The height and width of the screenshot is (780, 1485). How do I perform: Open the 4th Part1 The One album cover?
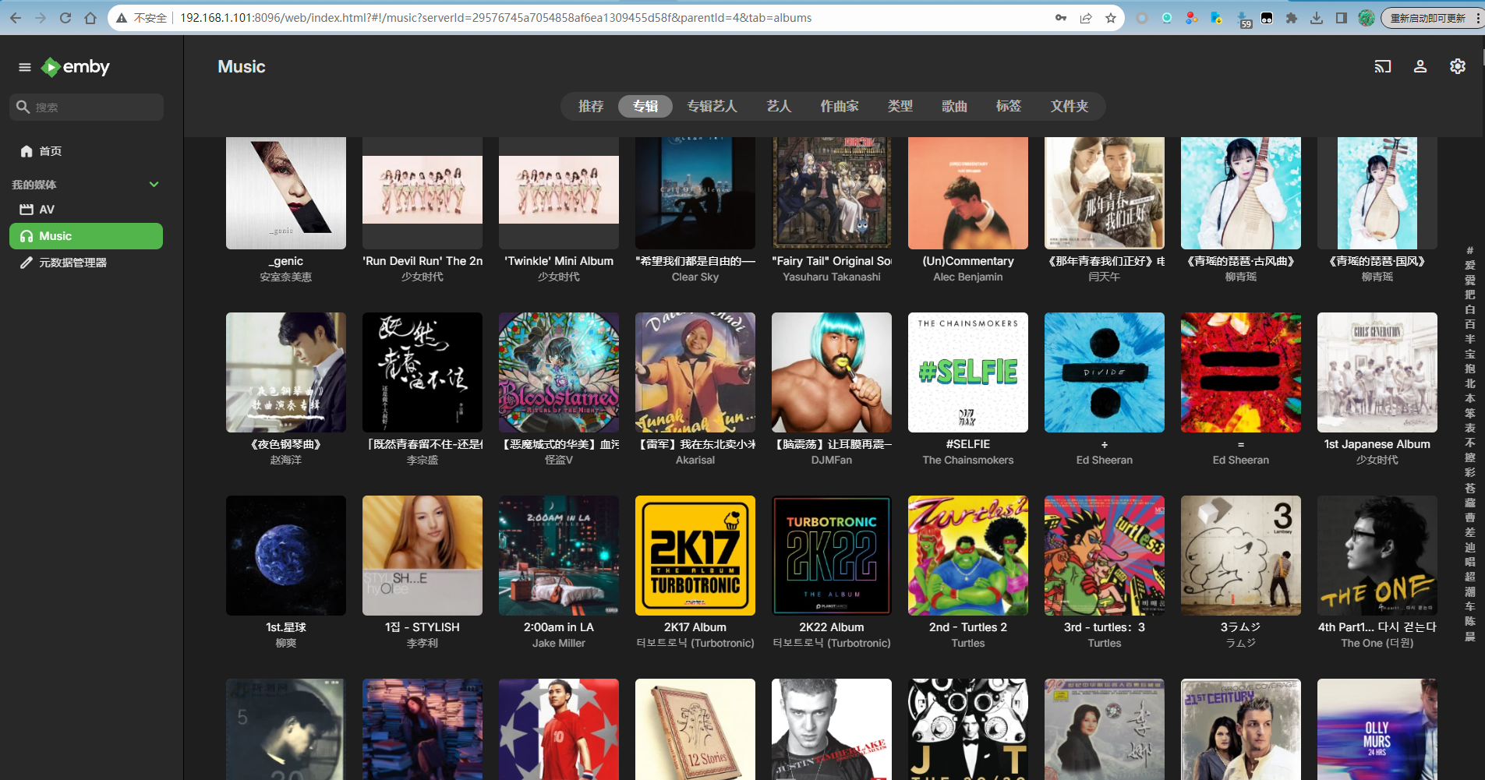(1377, 556)
